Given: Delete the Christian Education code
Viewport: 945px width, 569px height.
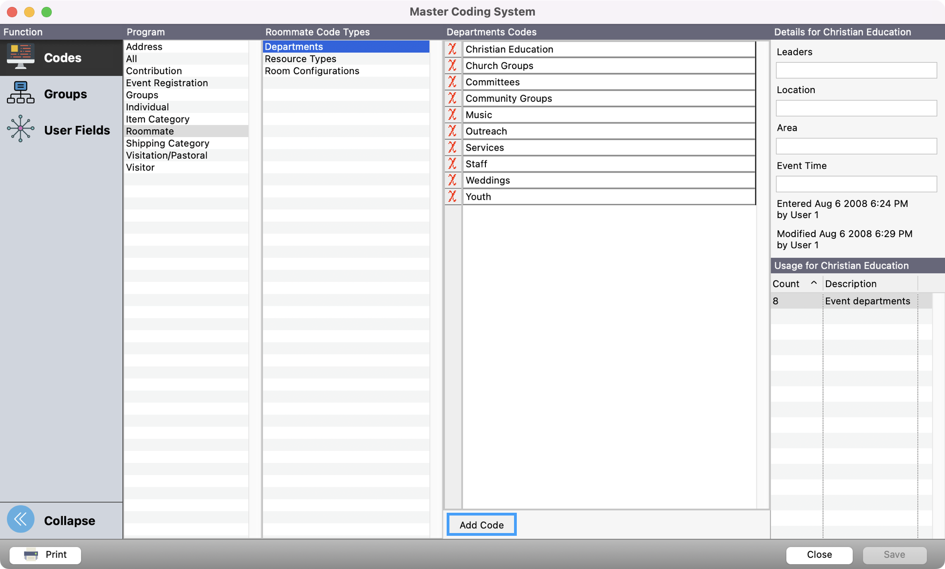Looking at the screenshot, I should click(x=453, y=49).
